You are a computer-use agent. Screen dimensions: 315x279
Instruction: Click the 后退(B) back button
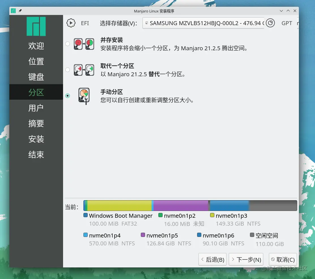coord(213,259)
